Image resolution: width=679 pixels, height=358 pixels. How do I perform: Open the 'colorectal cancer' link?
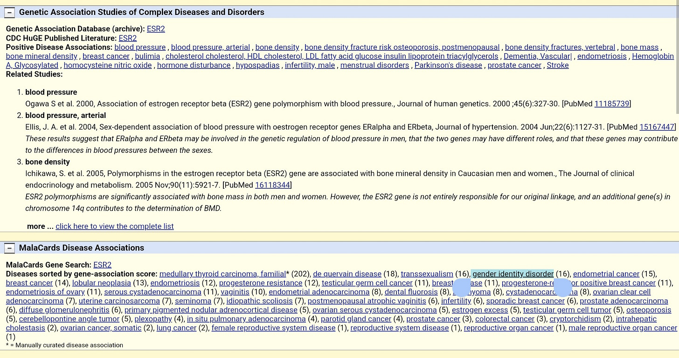click(505, 319)
